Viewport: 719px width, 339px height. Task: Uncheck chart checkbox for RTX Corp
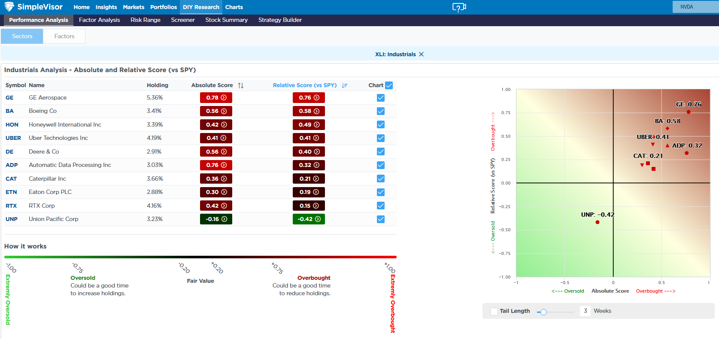click(381, 206)
